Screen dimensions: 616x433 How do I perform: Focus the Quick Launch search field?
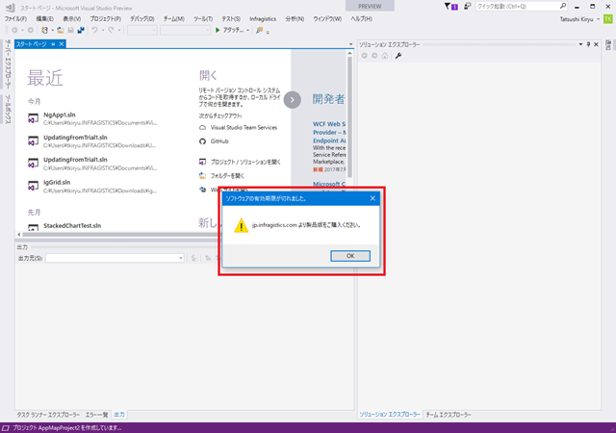tap(517, 6)
